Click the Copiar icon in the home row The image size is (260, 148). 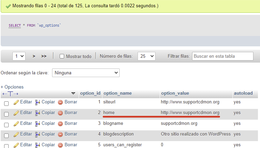coord(38,113)
